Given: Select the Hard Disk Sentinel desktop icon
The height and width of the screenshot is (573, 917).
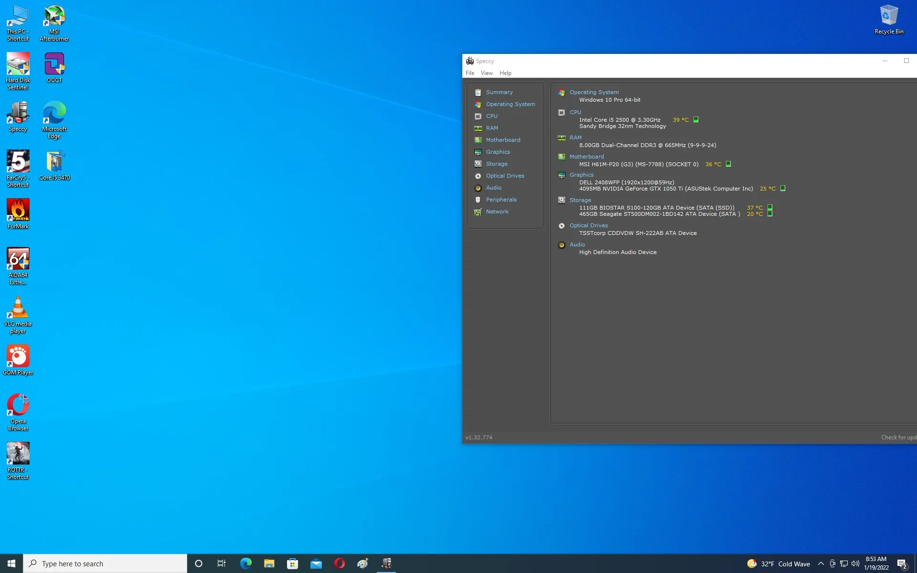Looking at the screenshot, I should point(18,71).
